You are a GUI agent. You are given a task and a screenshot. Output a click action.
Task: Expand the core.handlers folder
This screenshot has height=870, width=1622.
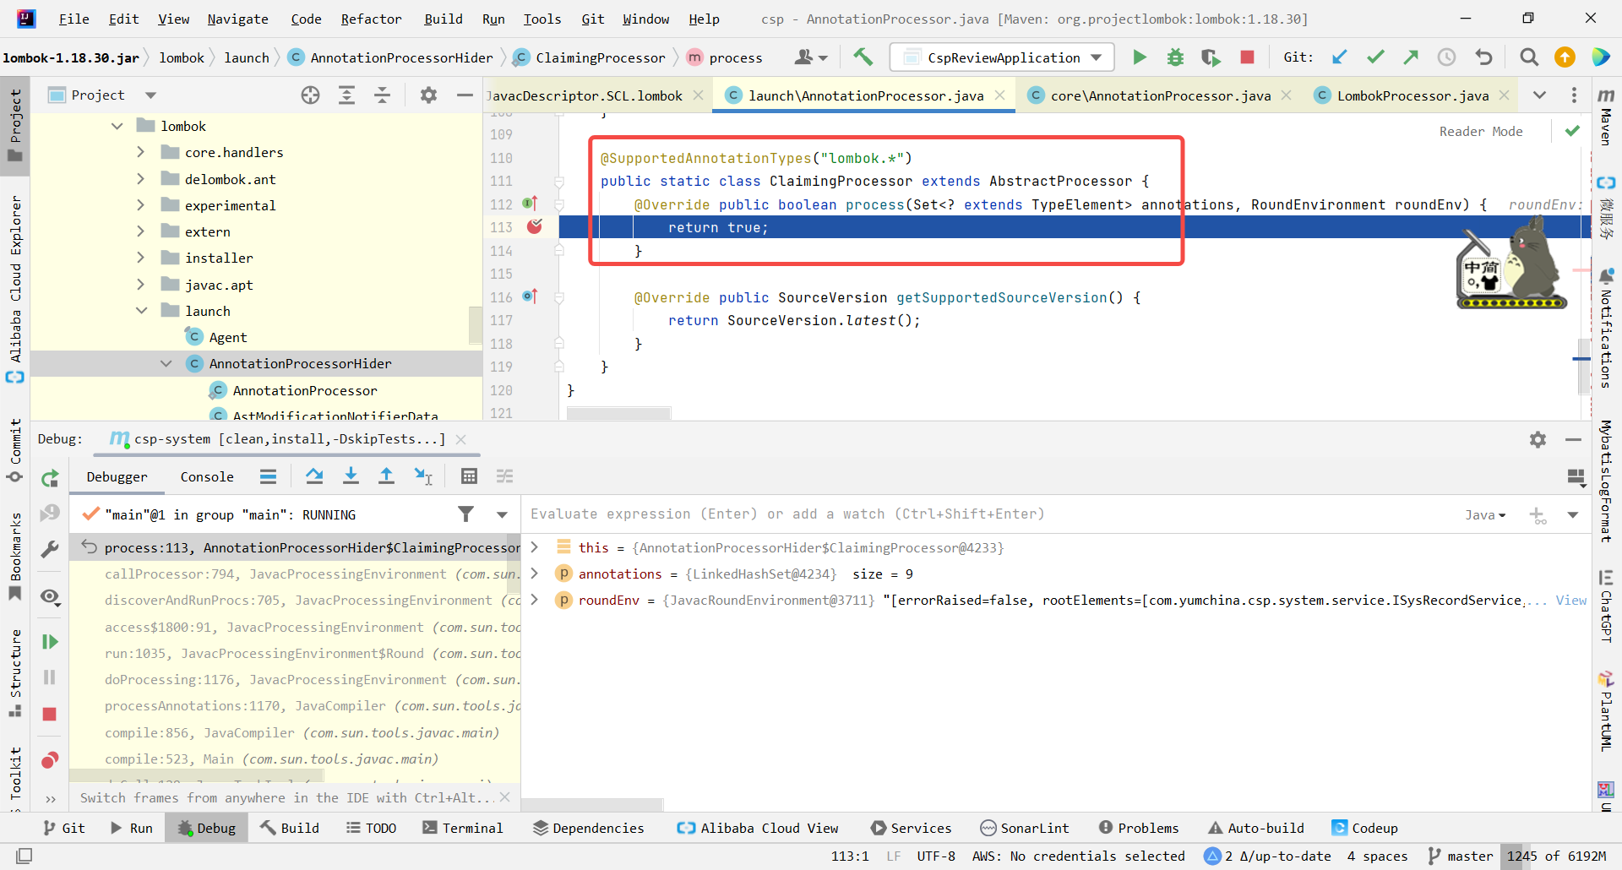pos(141,152)
